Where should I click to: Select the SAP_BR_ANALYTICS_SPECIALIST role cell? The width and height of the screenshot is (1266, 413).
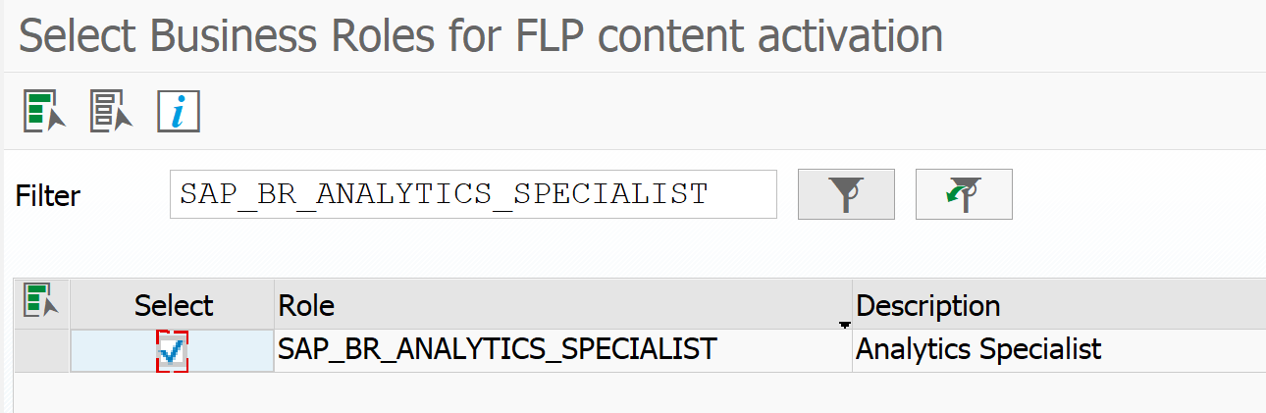coord(563,350)
